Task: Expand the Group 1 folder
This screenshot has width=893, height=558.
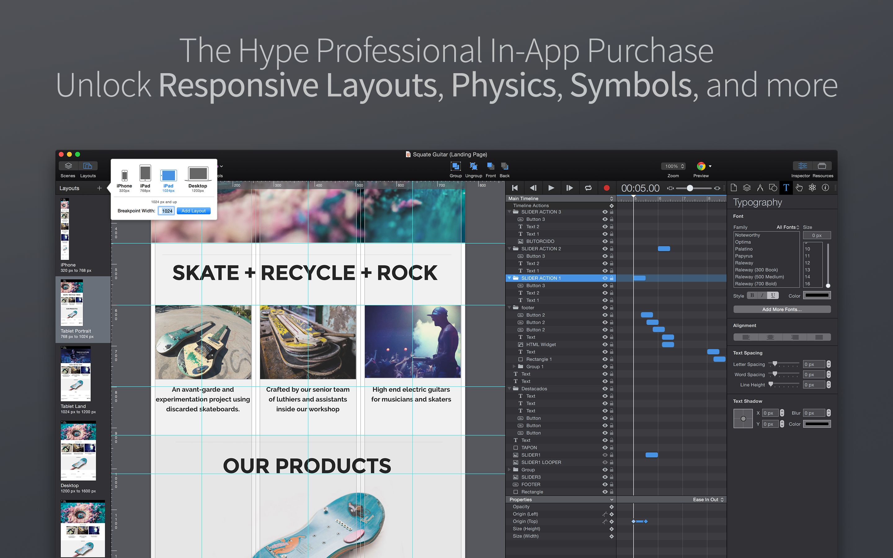Action: 514,366
